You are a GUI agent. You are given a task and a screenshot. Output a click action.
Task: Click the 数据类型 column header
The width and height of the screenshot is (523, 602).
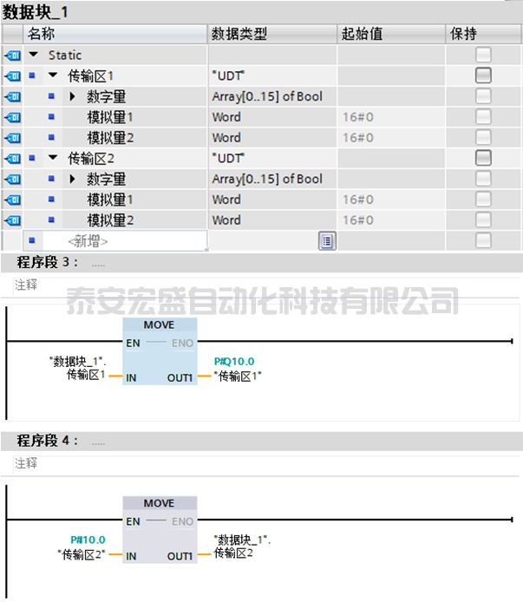239,34
